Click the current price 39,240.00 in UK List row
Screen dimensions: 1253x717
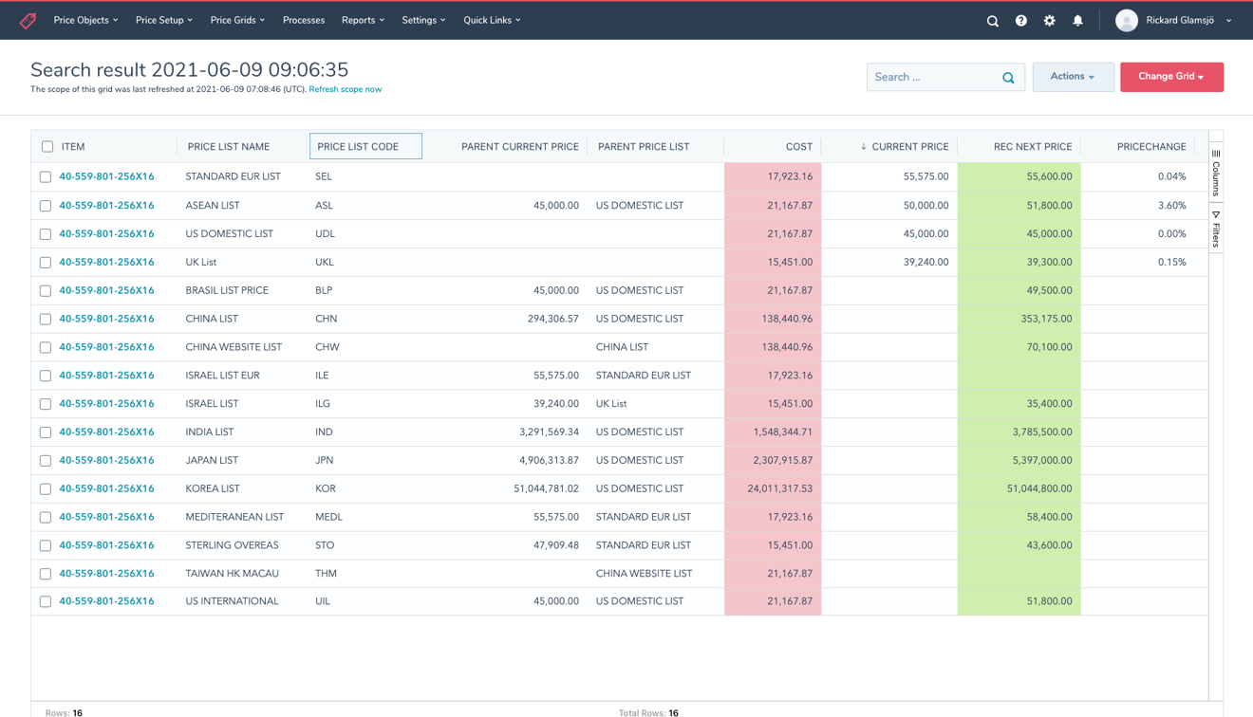click(926, 263)
